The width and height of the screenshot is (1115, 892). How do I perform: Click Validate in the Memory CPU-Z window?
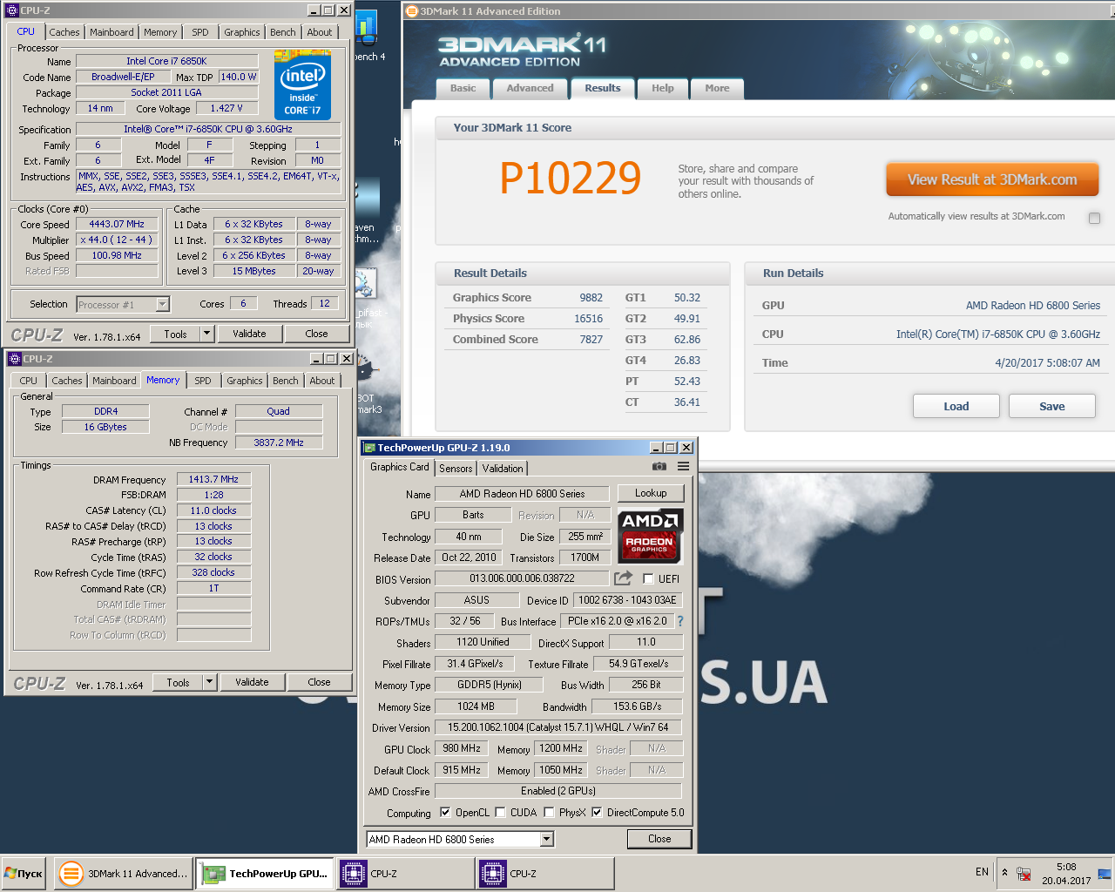coord(252,682)
